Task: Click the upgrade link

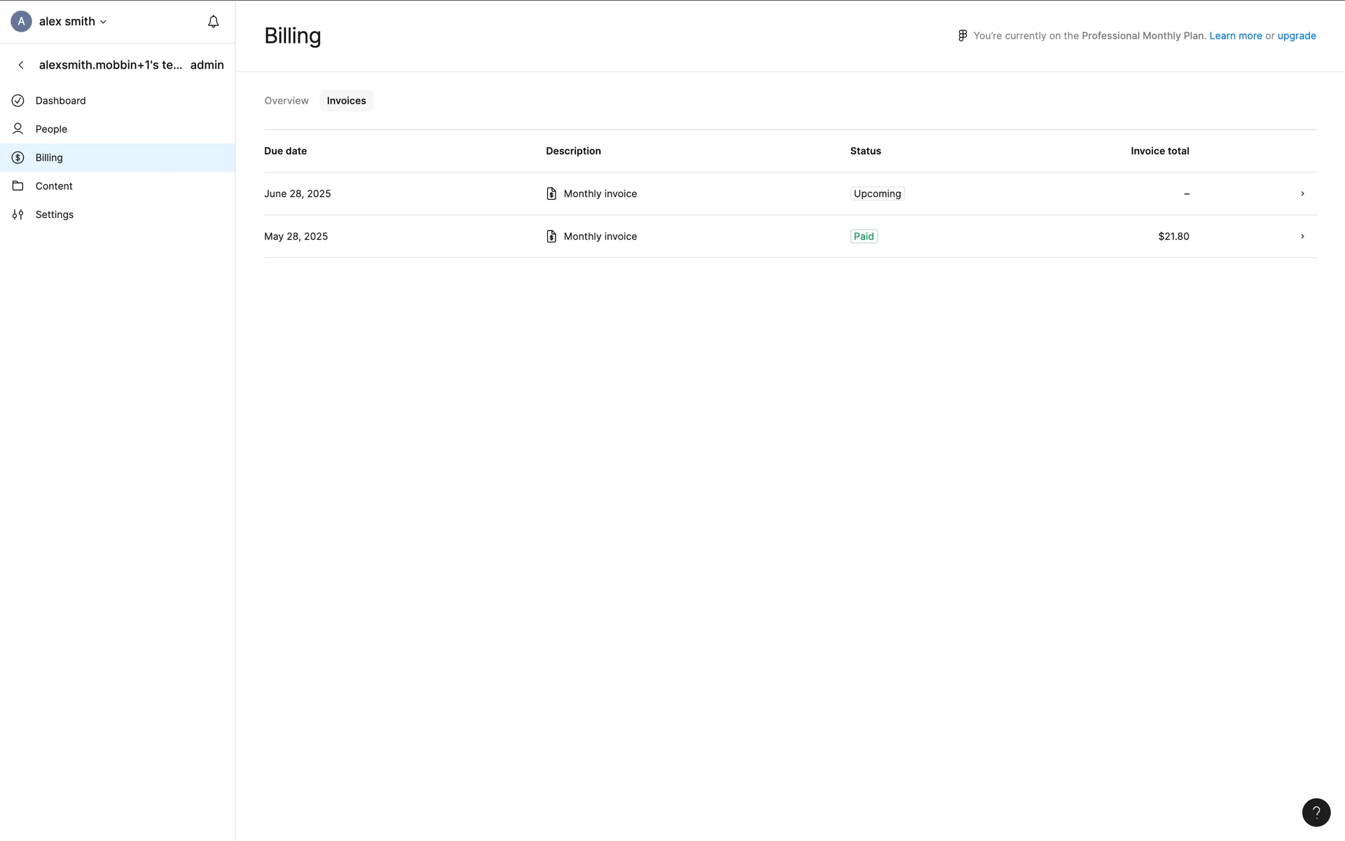Action: pos(1296,36)
